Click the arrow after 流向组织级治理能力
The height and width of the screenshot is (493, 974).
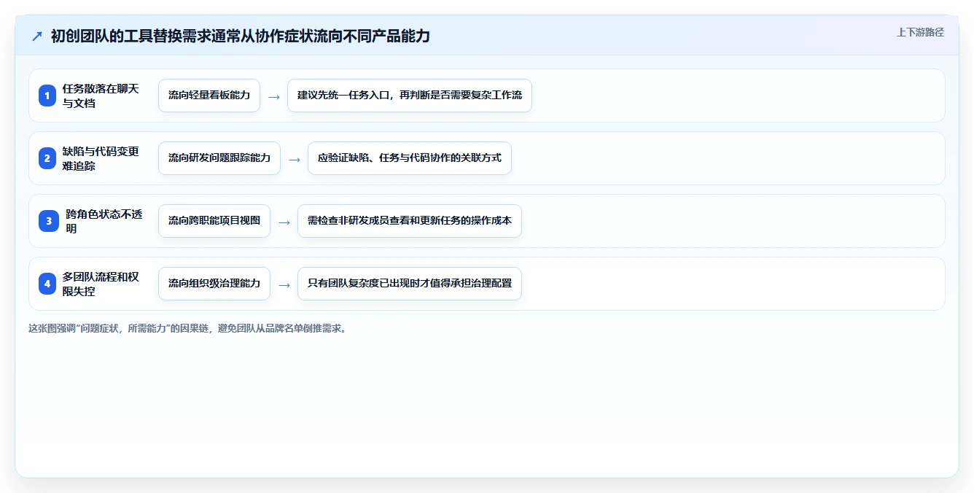pos(284,284)
